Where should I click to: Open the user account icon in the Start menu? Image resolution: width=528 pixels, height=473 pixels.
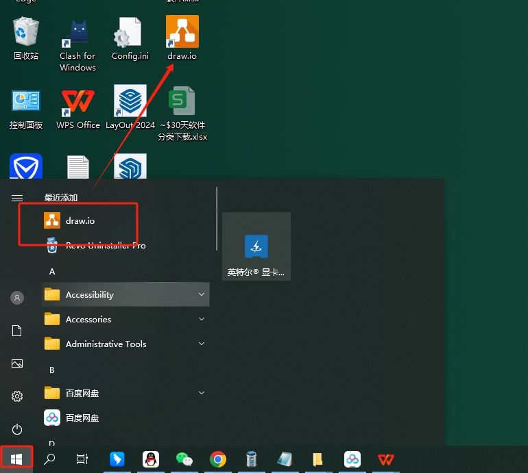17,298
